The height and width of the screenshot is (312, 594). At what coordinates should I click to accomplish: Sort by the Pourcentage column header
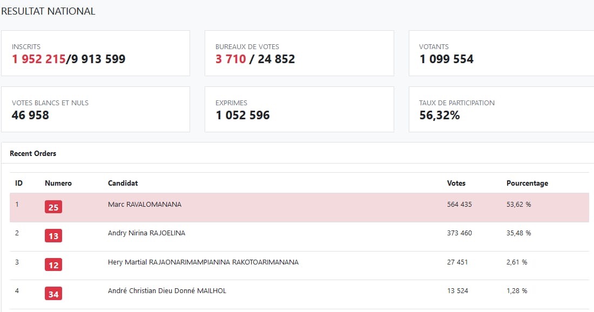click(528, 184)
